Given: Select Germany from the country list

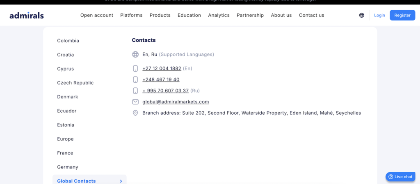Looking at the screenshot, I should [68, 167].
